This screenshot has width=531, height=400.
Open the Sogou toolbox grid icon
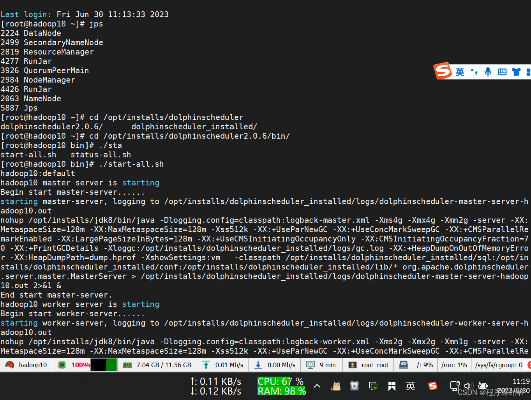click(528, 72)
